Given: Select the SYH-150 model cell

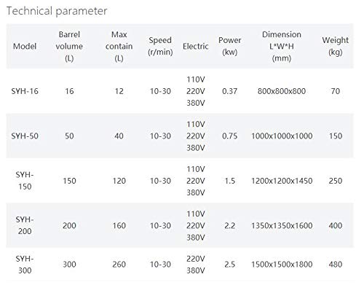Looking at the screenshot, I should tap(25, 181).
